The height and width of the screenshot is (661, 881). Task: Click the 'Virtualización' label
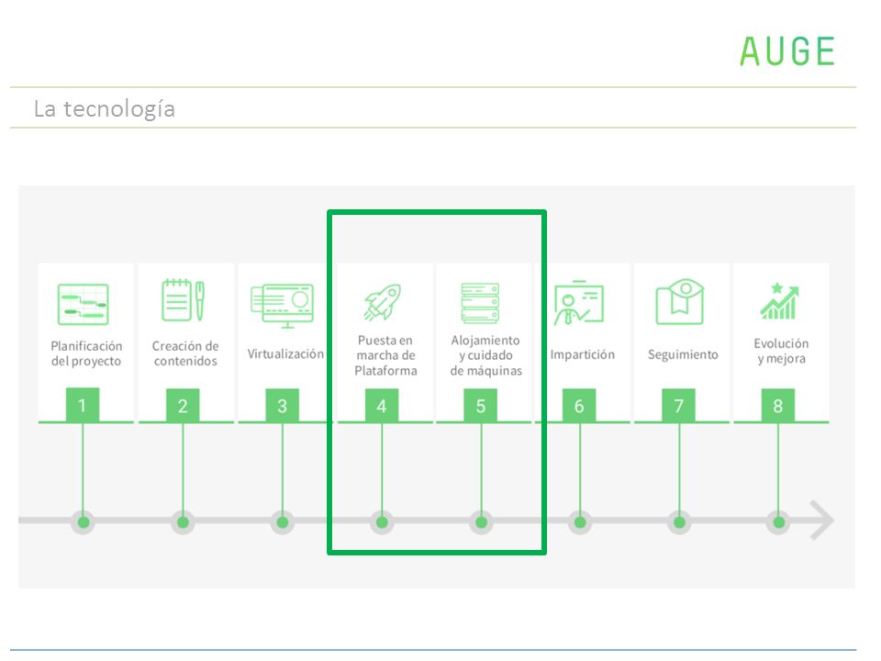(x=285, y=353)
